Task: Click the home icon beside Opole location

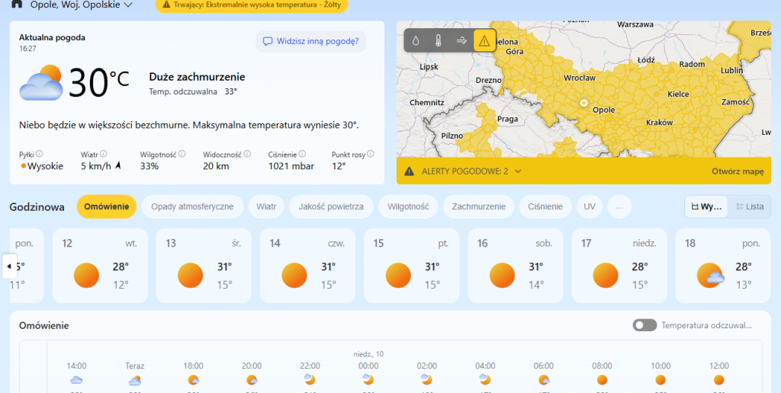Action: coord(17,4)
